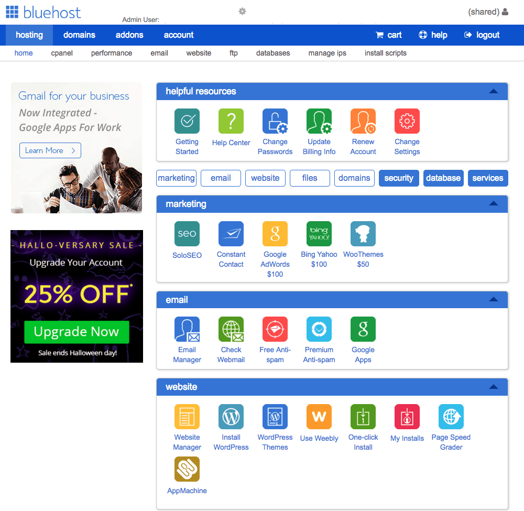Viewport: 524px width, 511px height.
Task: Click the shared user profile icon
Action: (x=505, y=12)
